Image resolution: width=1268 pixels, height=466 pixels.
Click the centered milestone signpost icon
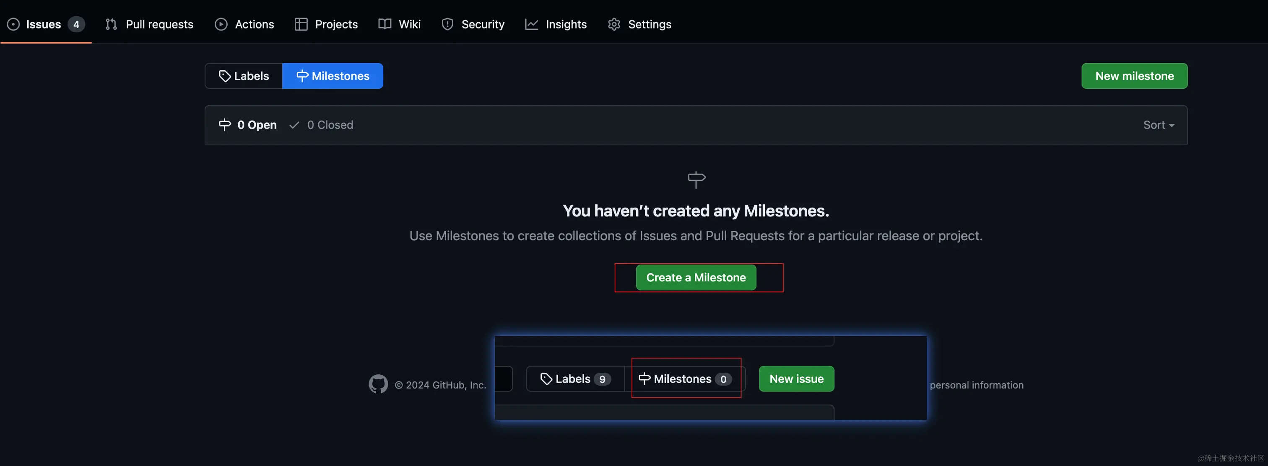696,180
